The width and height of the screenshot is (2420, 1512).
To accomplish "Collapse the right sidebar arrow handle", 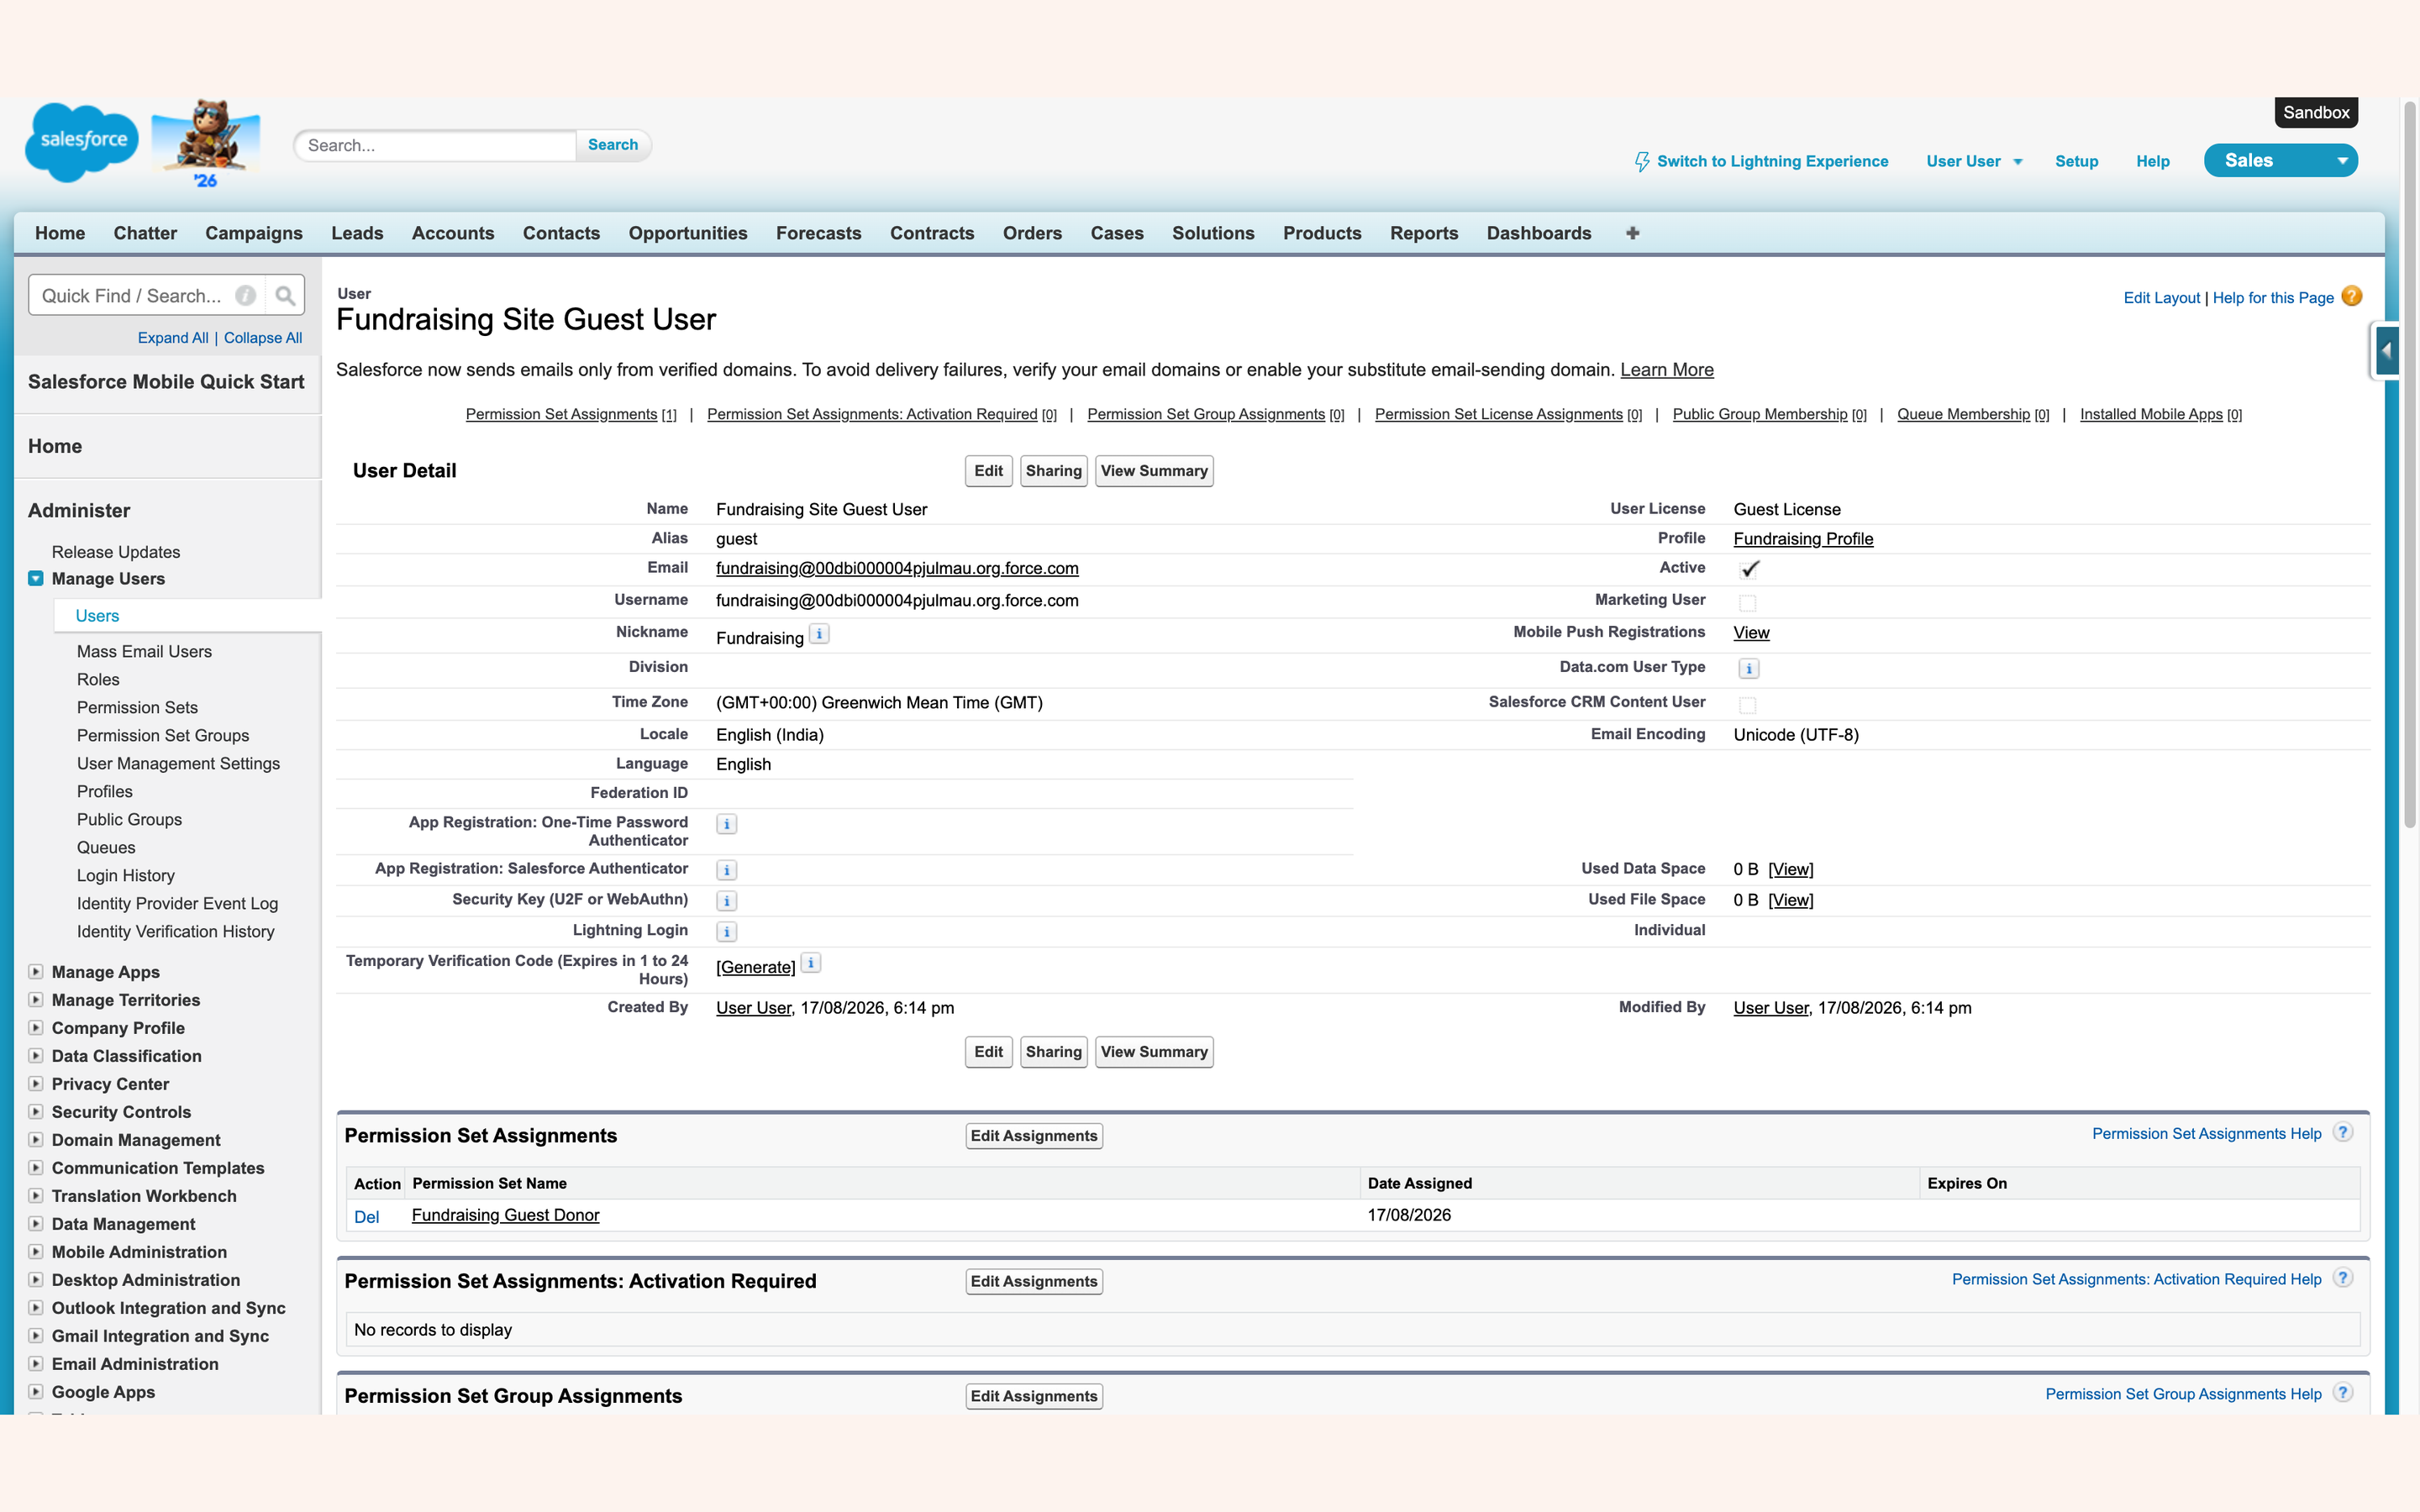I will (x=2386, y=351).
